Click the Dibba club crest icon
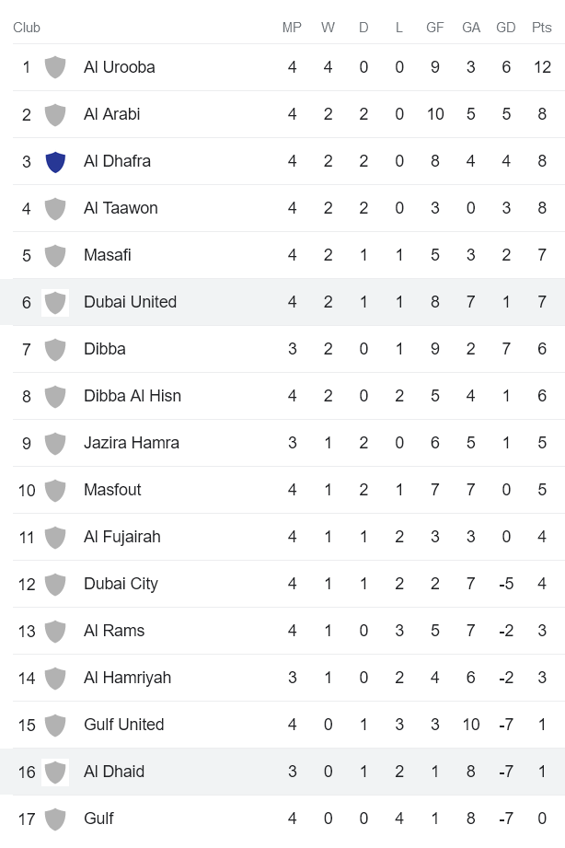This screenshot has height=848, width=565. (55, 349)
